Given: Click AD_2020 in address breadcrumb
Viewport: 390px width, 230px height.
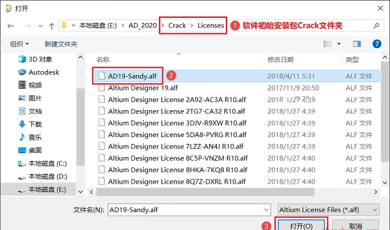Looking at the screenshot, I should pos(142,25).
